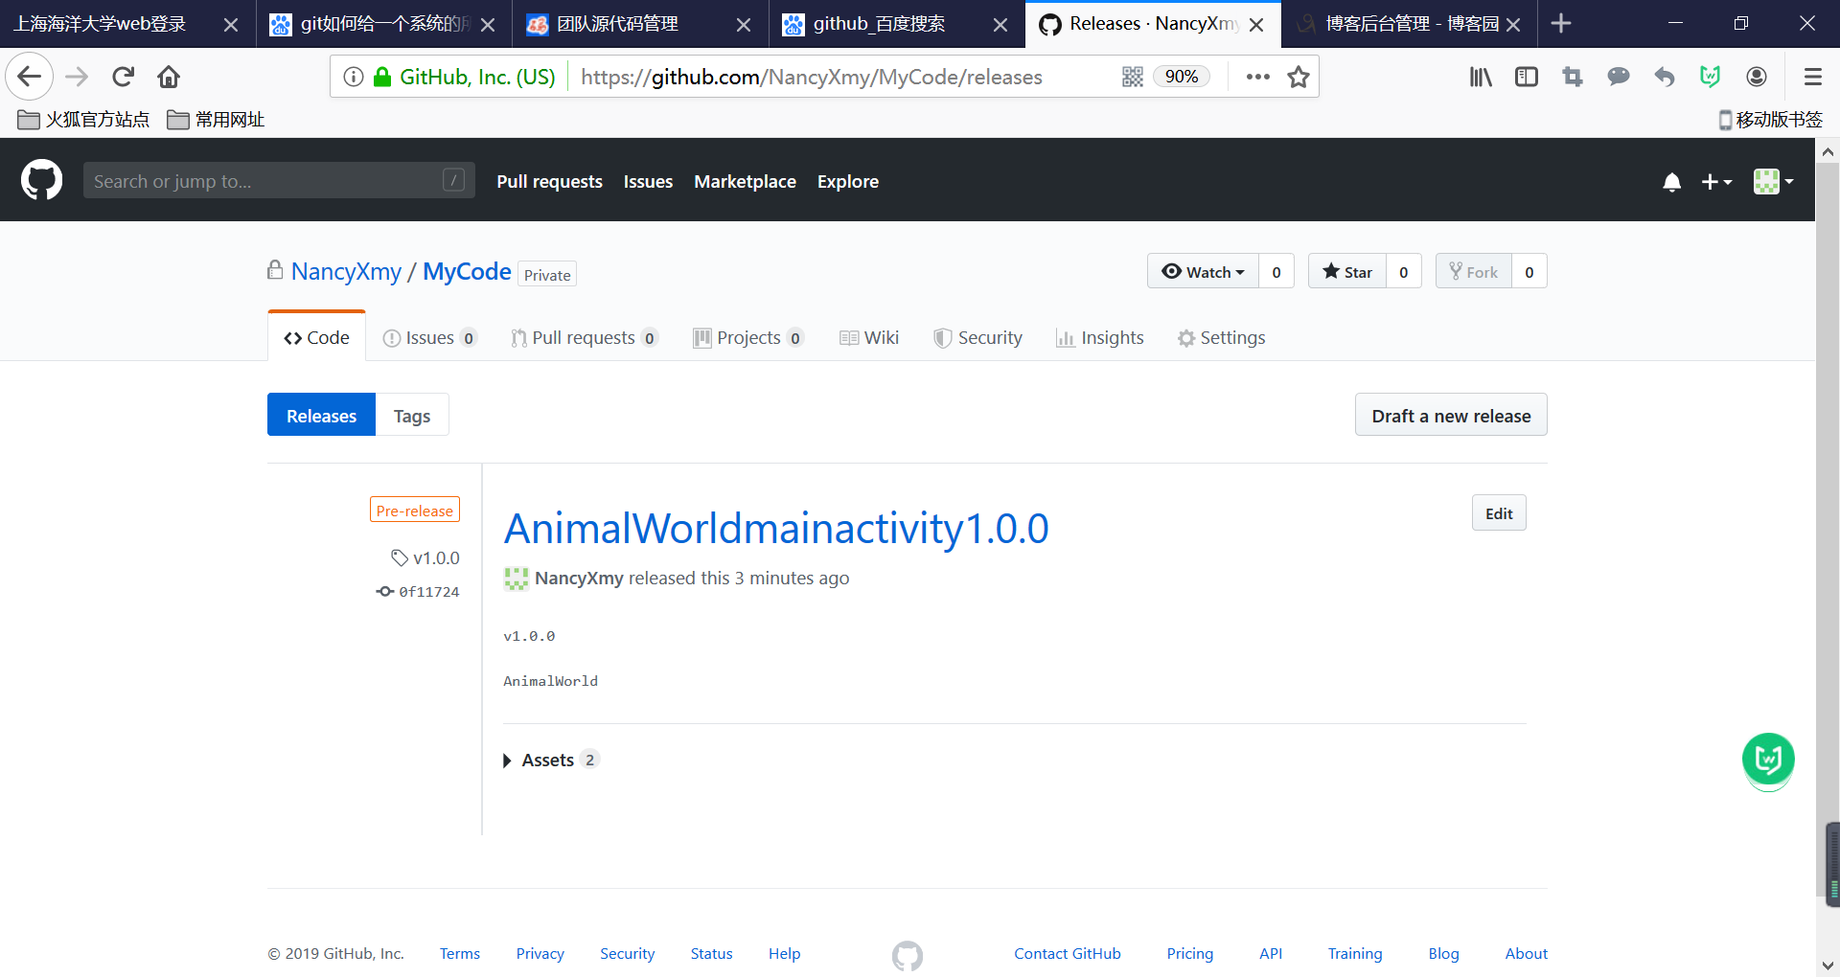Go to GitHub home via Octocat logo
The height and width of the screenshot is (977, 1840).
(x=41, y=180)
